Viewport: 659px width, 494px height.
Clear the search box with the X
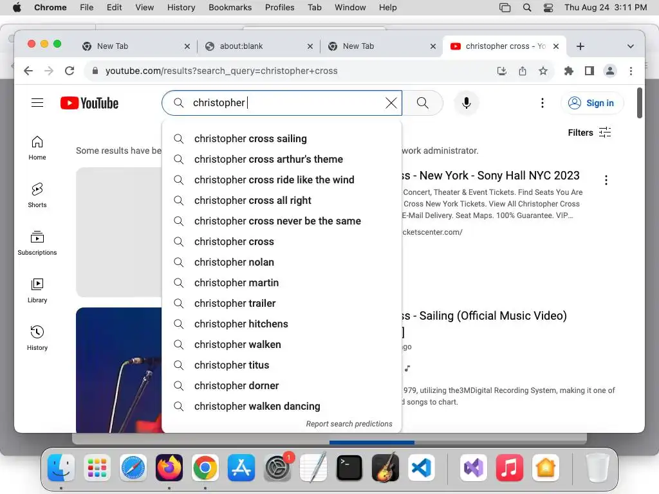point(391,103)
